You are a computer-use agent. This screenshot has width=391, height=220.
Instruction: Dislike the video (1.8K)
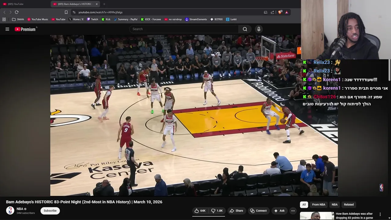tap(217, 211)
